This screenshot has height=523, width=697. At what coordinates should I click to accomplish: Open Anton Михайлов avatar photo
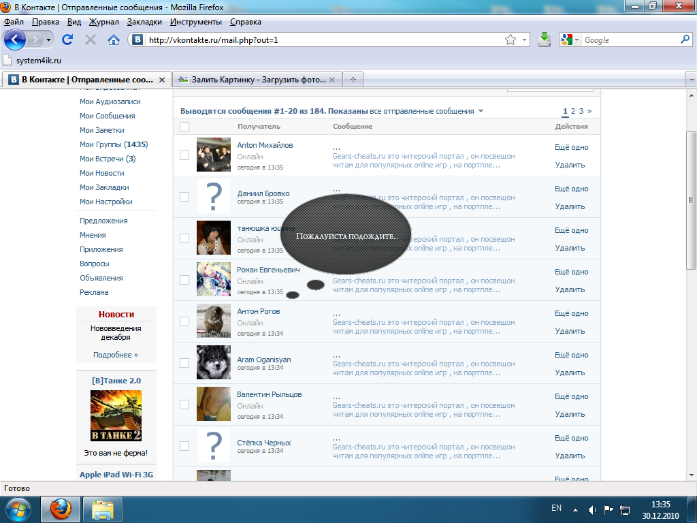pyautogui.click(x=214, y=155)
